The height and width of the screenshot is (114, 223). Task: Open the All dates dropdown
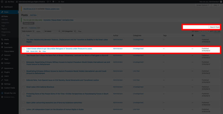coord(52,31)
